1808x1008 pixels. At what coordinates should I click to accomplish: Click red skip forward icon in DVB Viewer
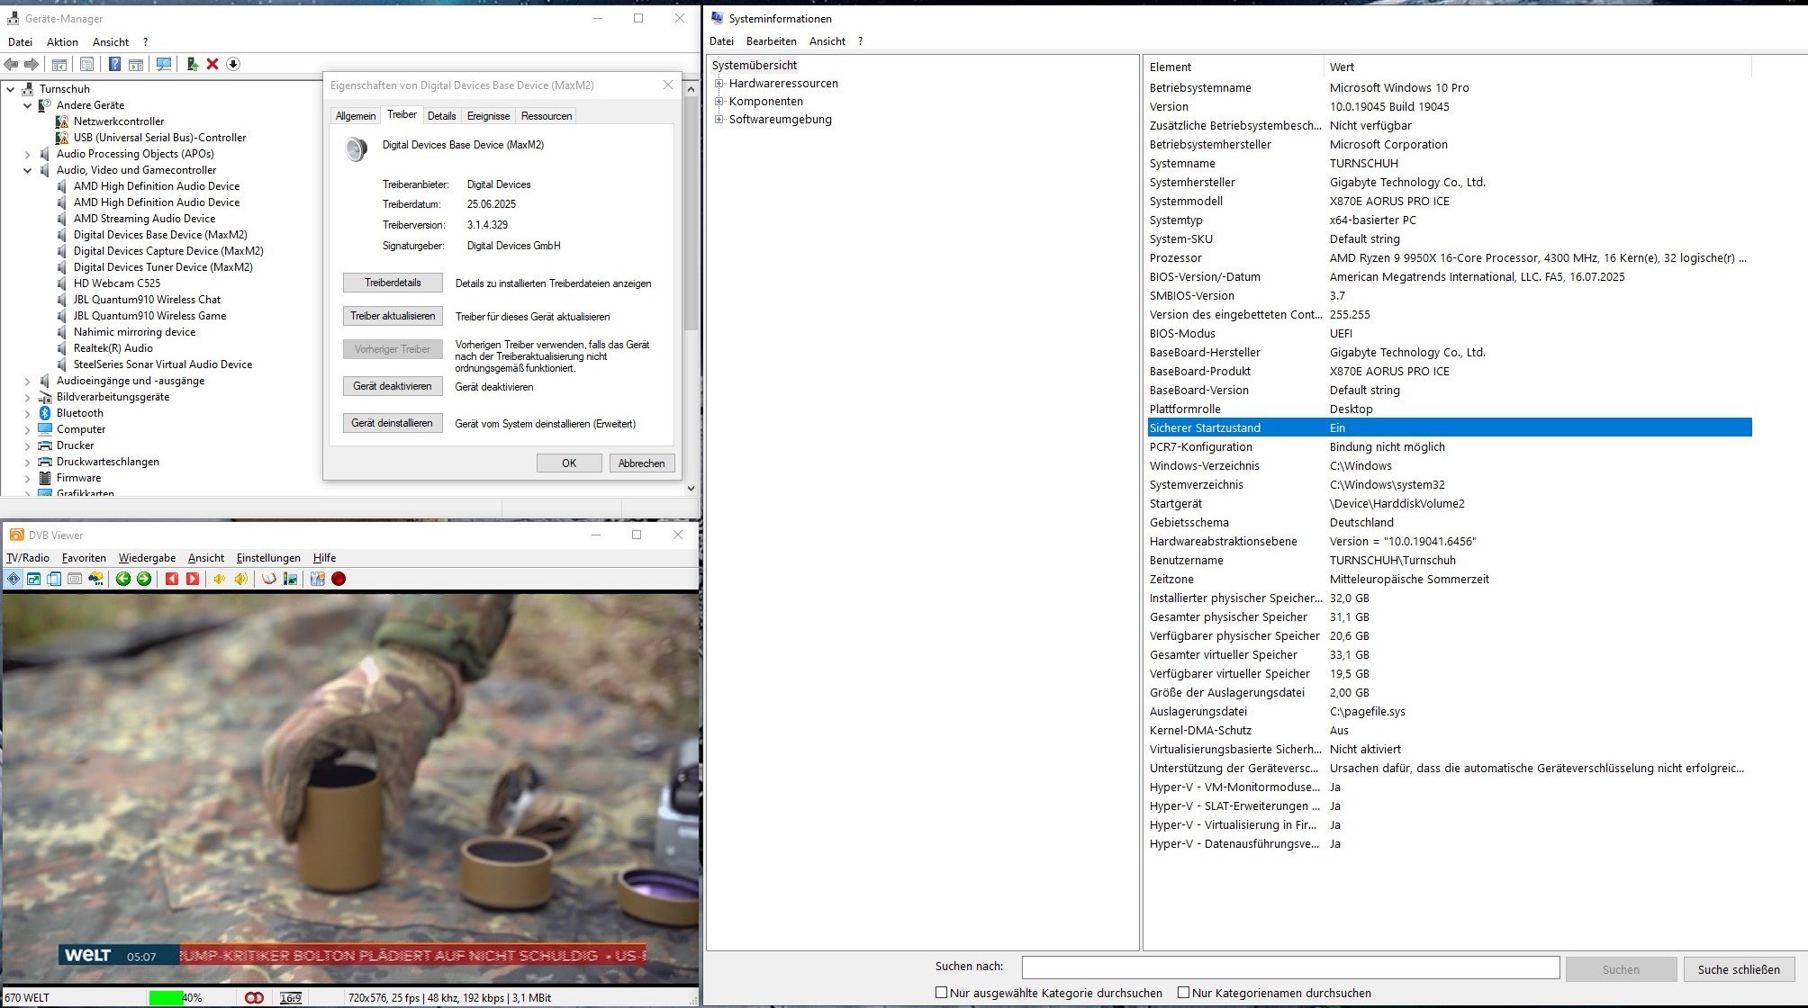coord(192,579)
